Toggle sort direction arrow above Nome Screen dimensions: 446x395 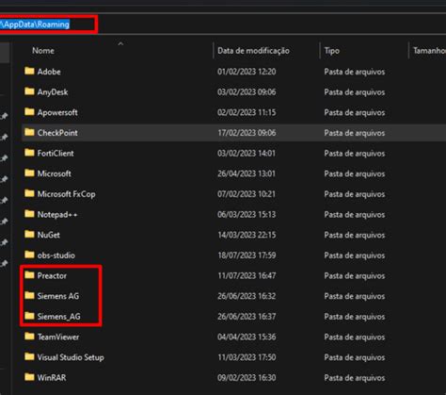120,43
